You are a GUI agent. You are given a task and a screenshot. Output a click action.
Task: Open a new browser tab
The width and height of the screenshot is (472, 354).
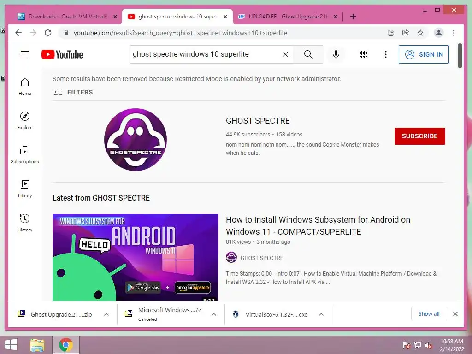pyautogui.click(x=353, y=17)
